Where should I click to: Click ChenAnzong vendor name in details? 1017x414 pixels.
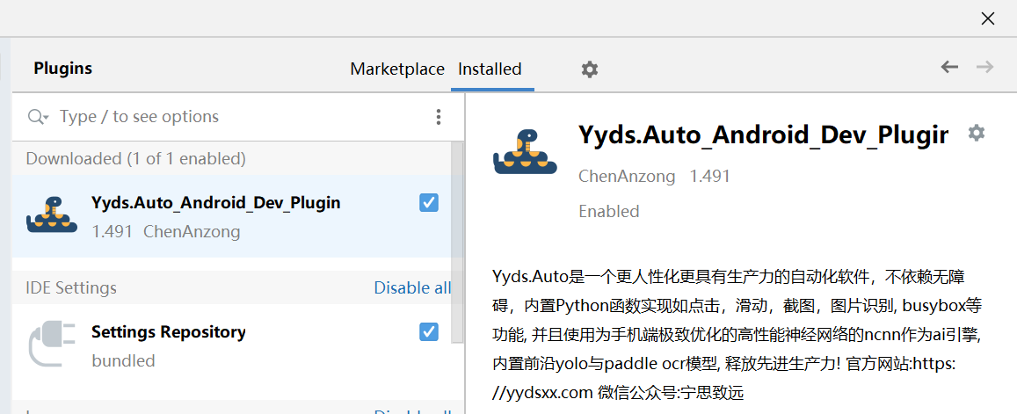pyautogui.click(x=627, y=176)
